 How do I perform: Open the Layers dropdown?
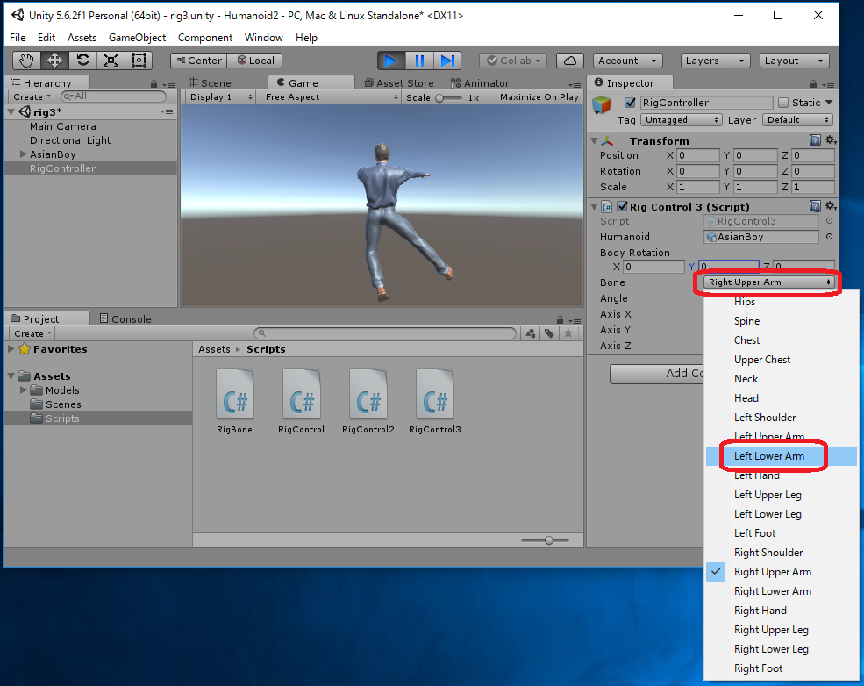tap(715, 61)
